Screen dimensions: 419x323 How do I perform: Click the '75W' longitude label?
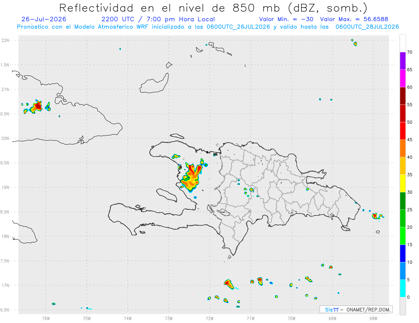pyautogui.click(x=87, y=318)
